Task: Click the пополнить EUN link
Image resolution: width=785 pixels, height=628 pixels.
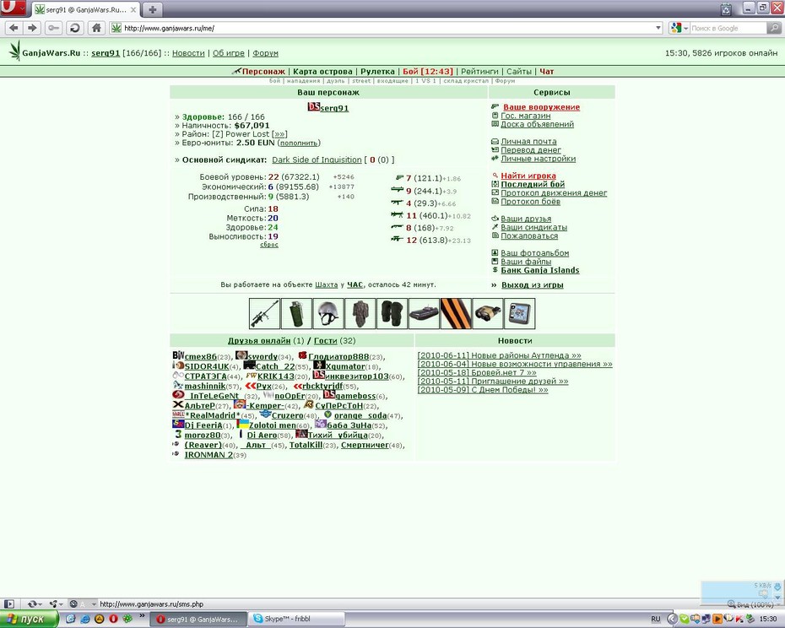Action: (x=299, y=143)
